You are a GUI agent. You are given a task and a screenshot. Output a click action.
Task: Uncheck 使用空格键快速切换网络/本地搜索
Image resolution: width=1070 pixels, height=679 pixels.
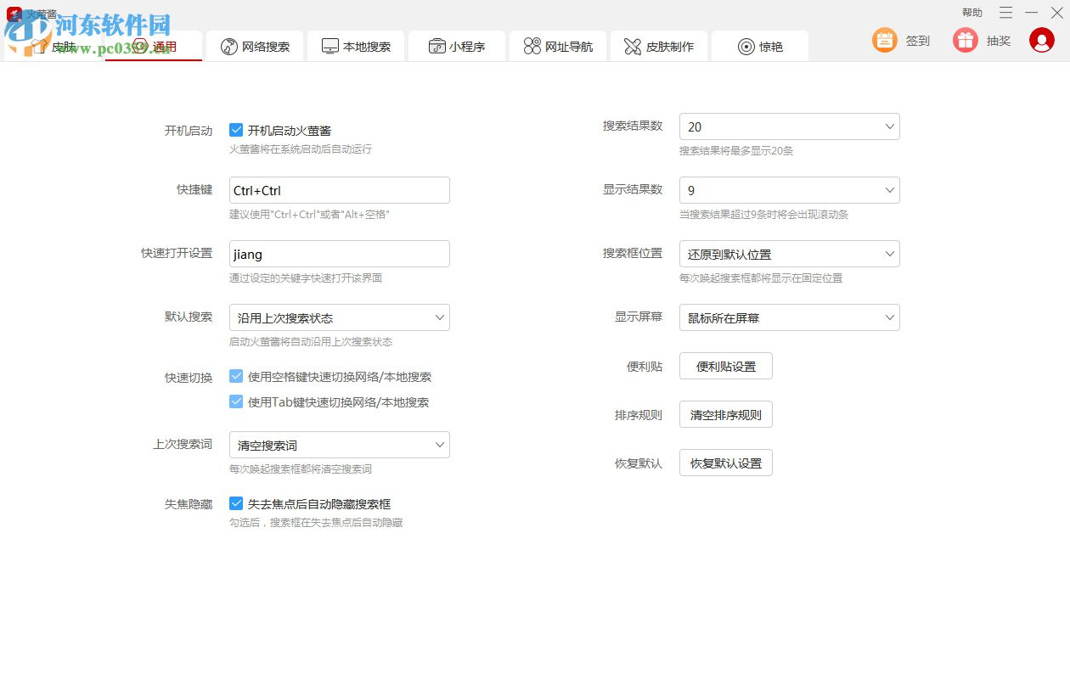(x=236, y=376)
